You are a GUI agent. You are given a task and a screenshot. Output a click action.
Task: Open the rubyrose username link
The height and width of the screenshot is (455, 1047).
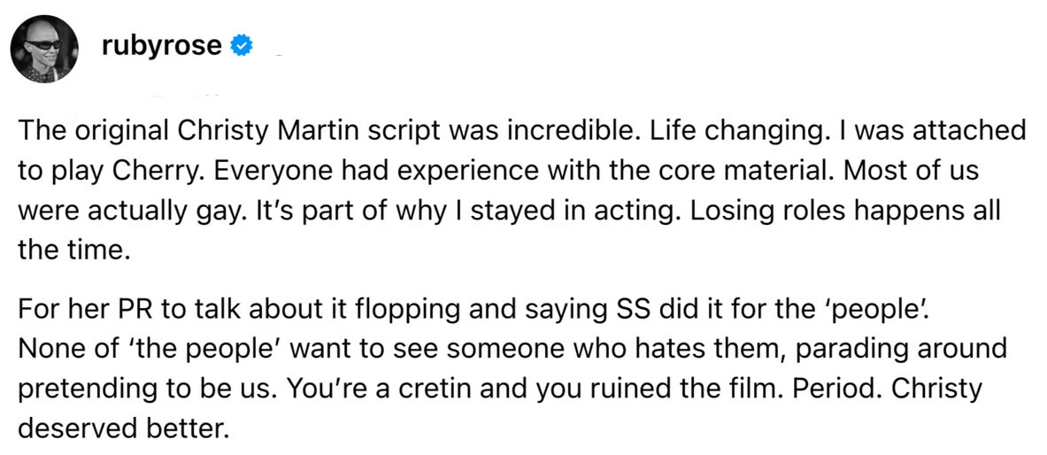pyautogui.click(x=160, y=44)
